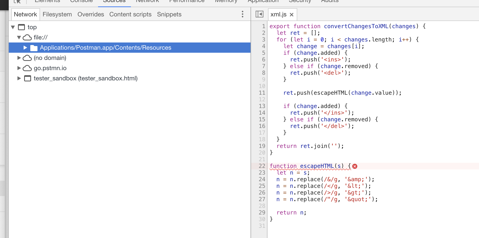The height and width of the screenshot is (238, 479).
Task: Click line number 1 in gutter
Action: (x=264, y=26)
